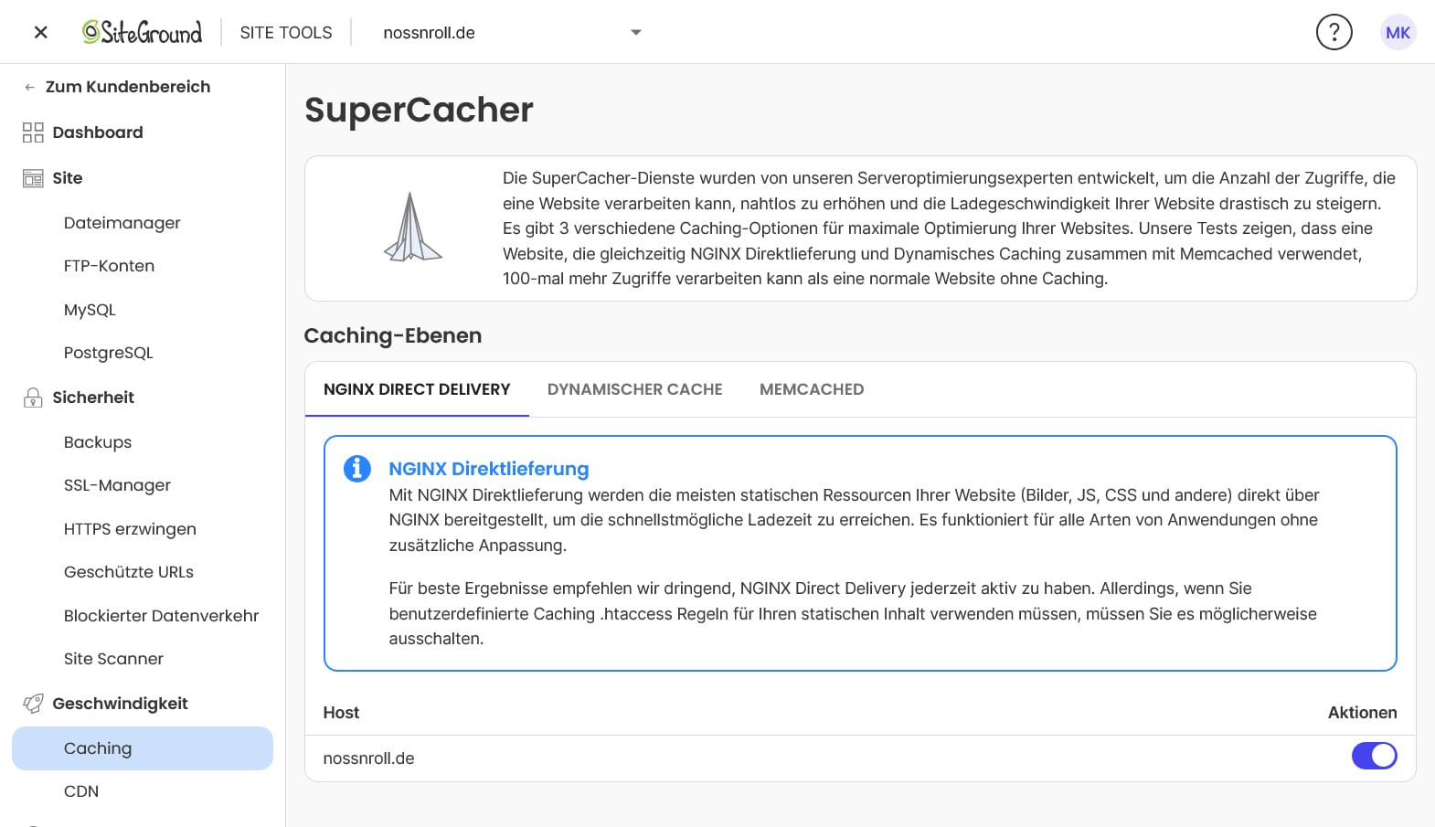Close Site Tools with the X icon
1435x827 pixels.
tap(40, 33)
